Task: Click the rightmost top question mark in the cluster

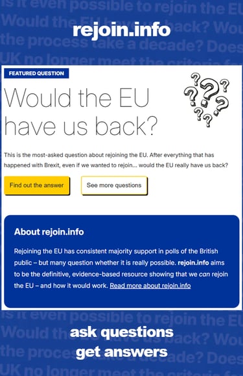Action: point(225,85)
